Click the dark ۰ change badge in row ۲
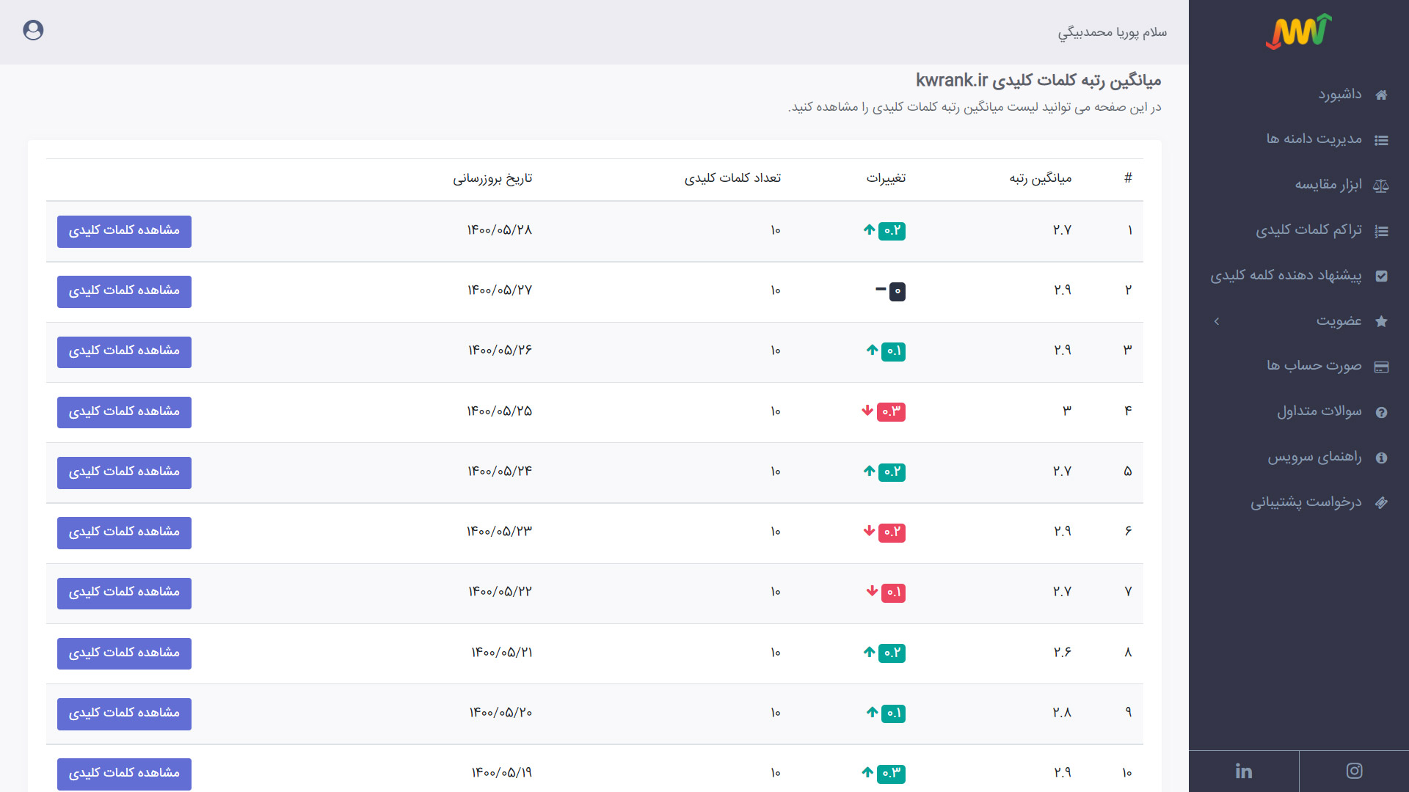1409x792 pixels. click(x=898, y=291)
